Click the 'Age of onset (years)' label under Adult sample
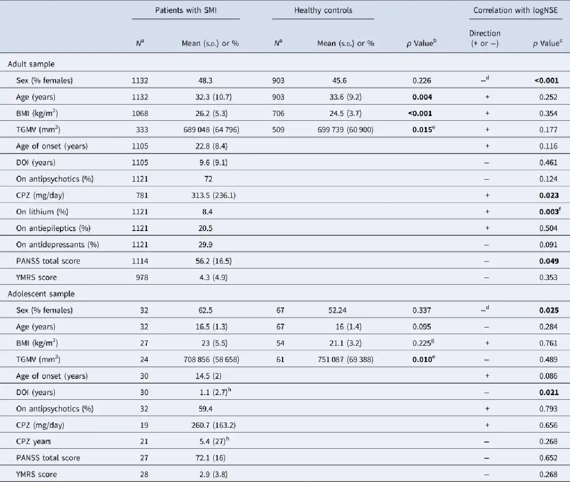 tap(52, 146)
